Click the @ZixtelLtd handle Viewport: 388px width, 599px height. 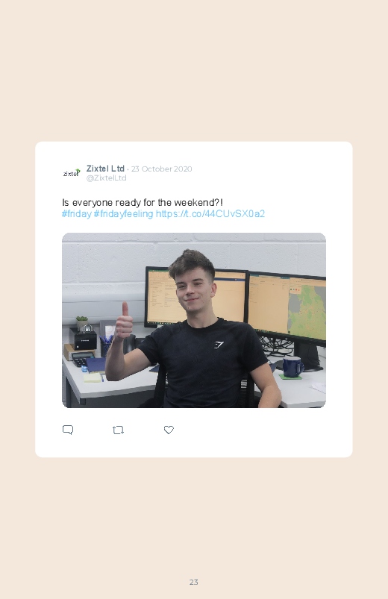tap(106, 178)
